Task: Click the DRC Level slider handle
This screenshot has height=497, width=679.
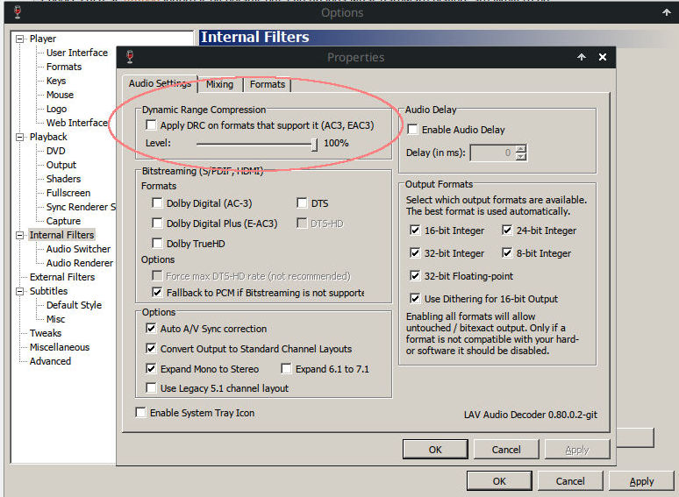Action: 314,145
